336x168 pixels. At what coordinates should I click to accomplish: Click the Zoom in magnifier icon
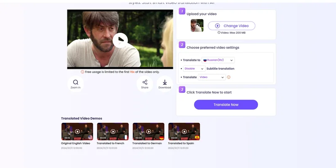coord(75,82)
